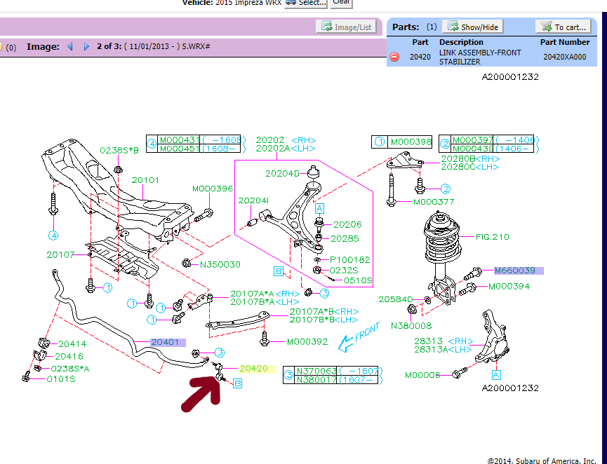Select highlighted part 20420 in diagram

click(x=254, y=368)
